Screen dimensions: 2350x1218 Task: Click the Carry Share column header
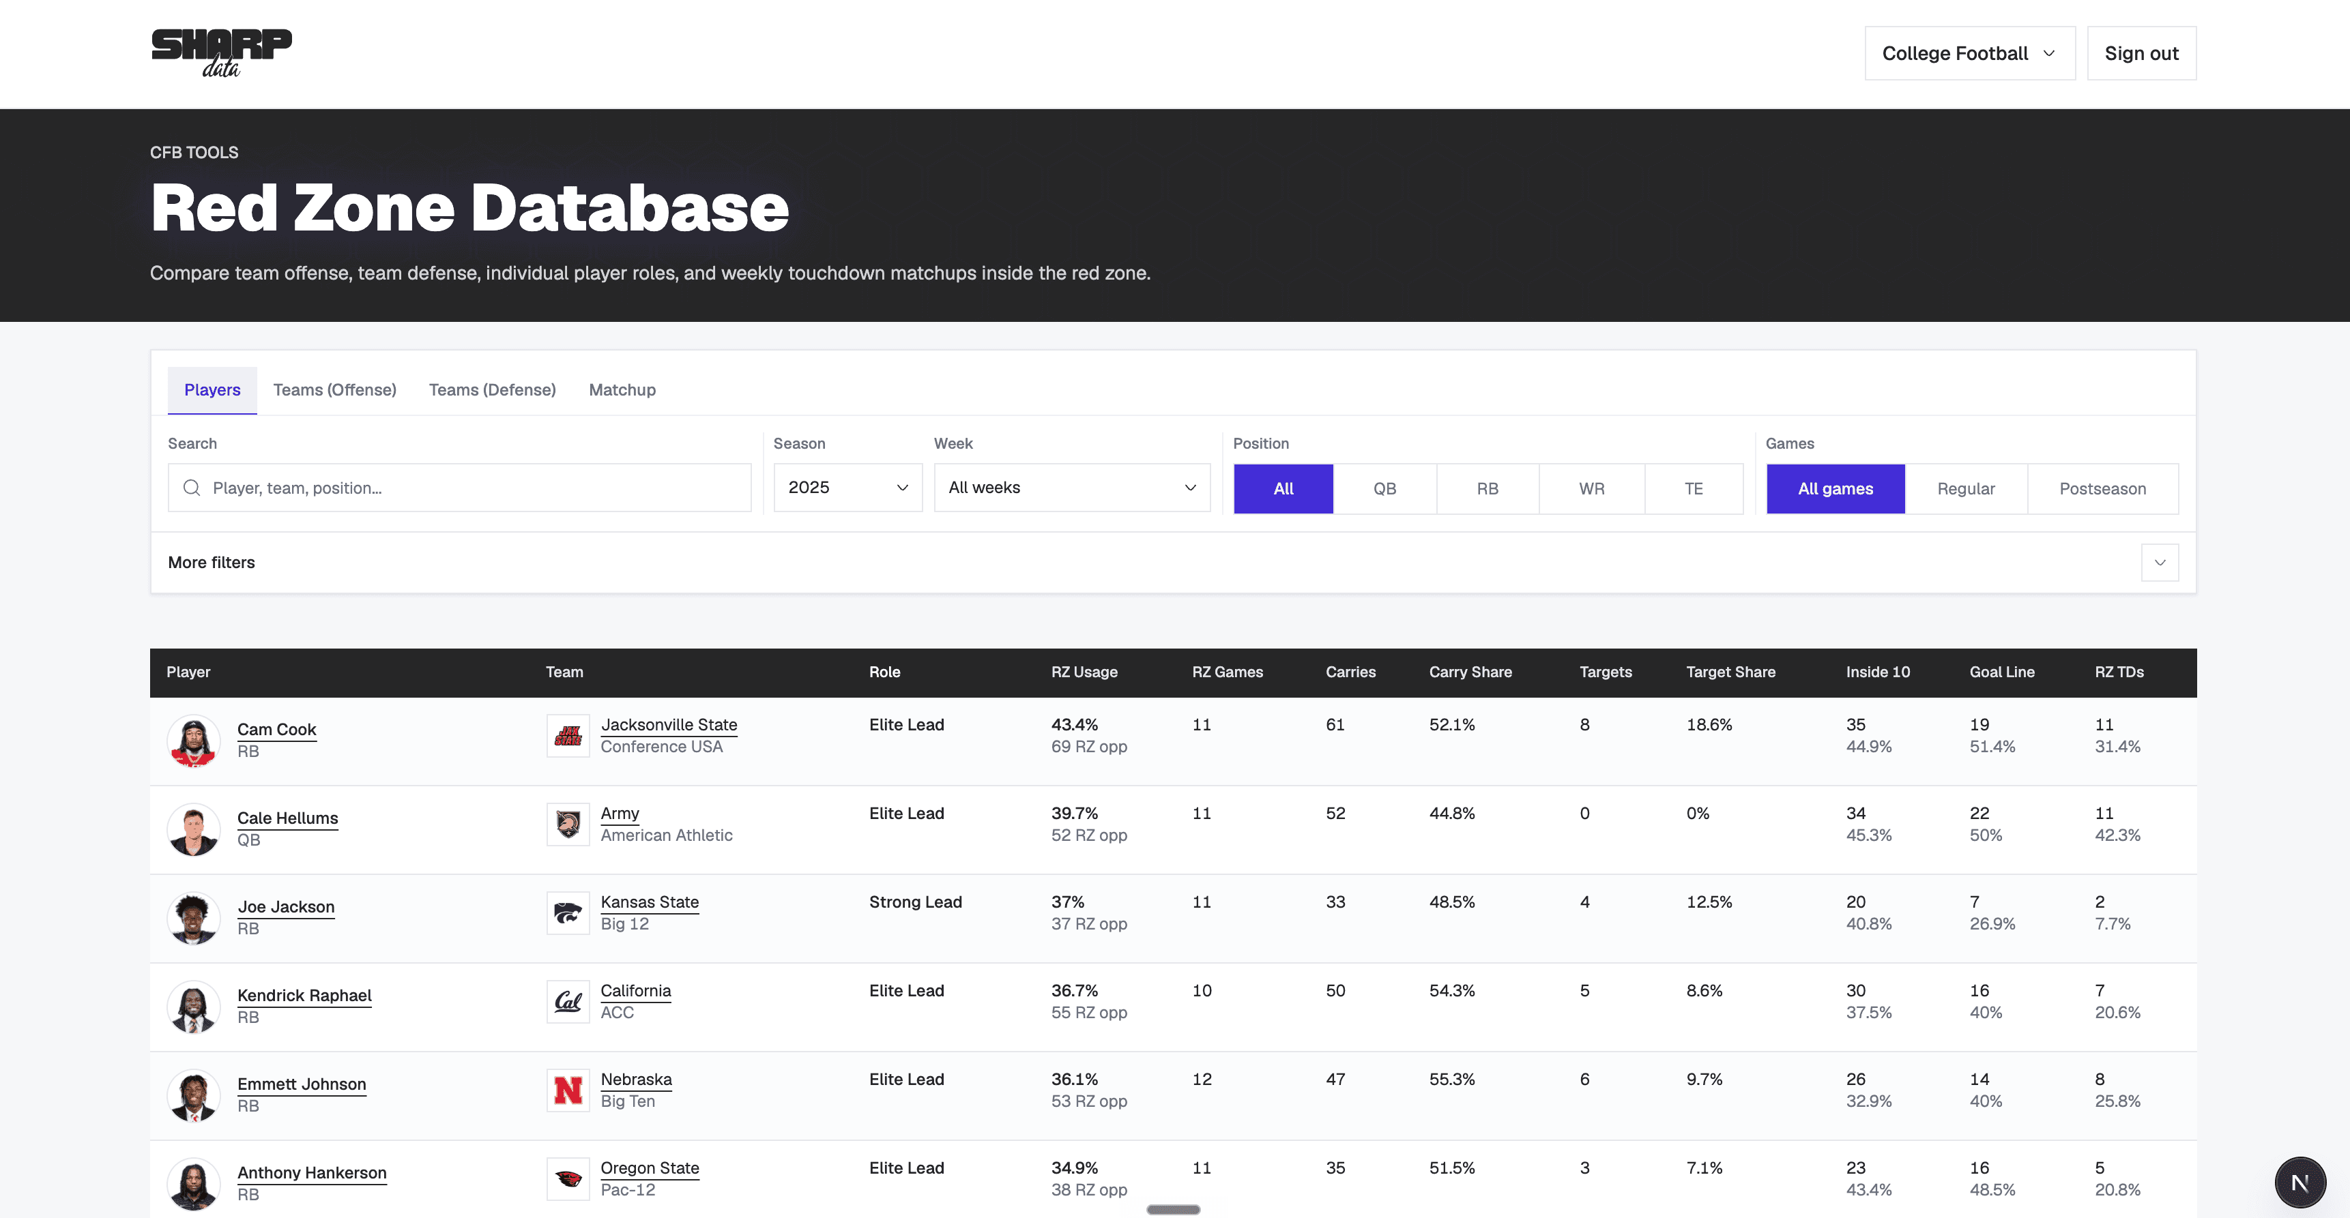tap(1470, 672)
